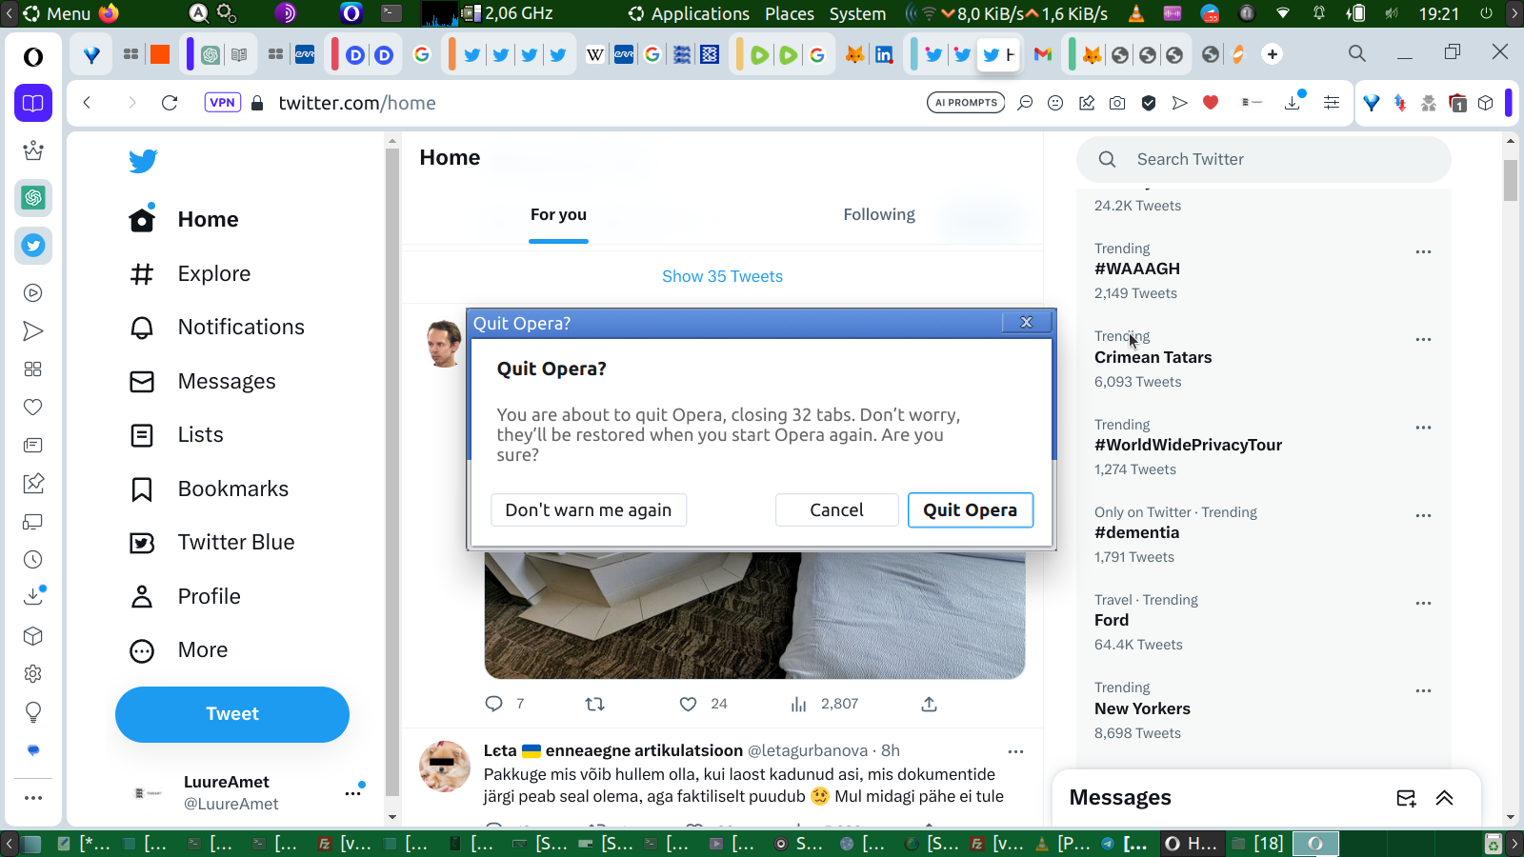Retweet the tweet using retweet icon
This screenshot has width=1524, height=857.
coord(594,704)
